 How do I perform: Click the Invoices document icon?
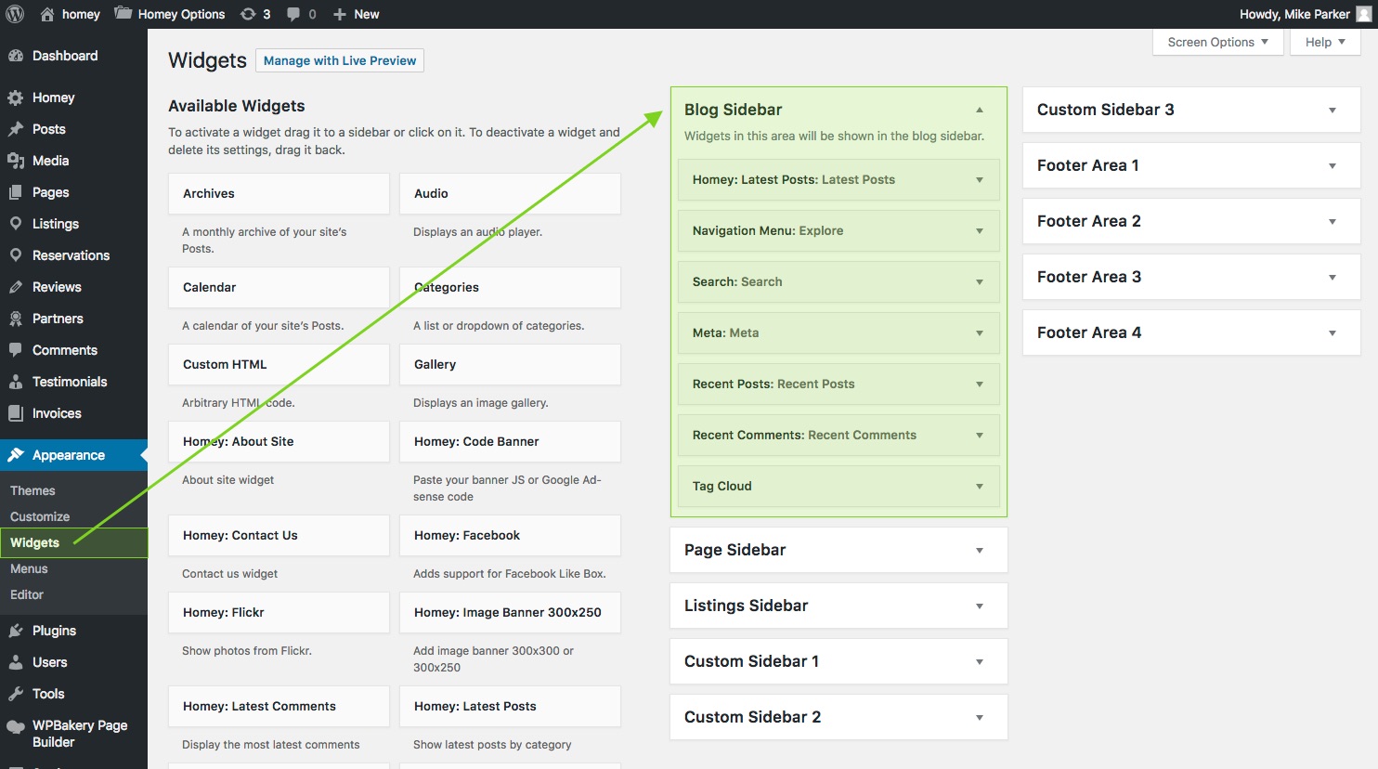(x=16, y=413)
